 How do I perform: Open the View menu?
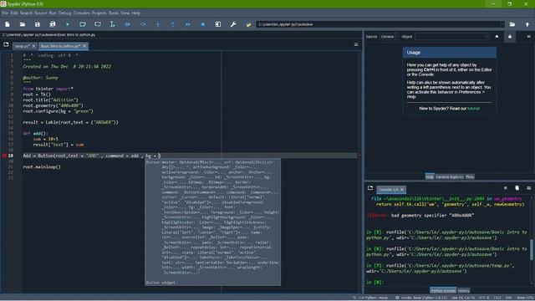125,13
